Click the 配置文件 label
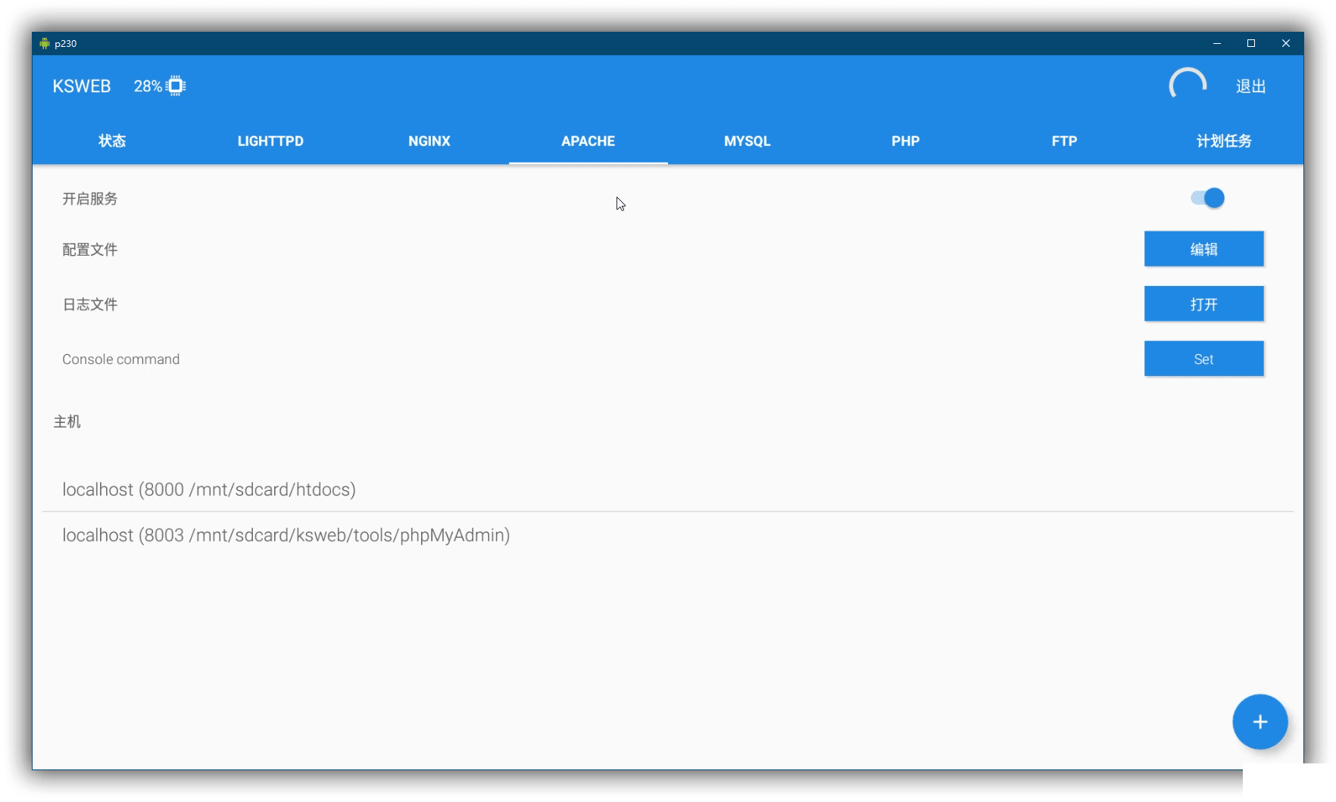 tap(89, 250)
